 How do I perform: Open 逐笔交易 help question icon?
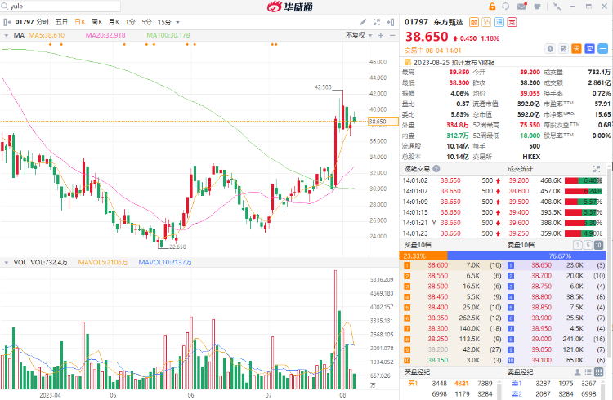(436, 169)
